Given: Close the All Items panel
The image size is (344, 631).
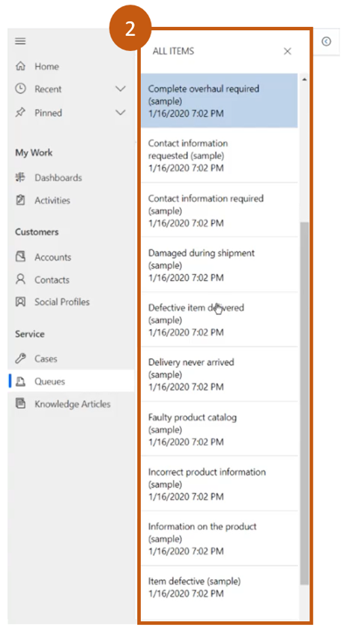Looking at the screenshot, I should 287,51.
